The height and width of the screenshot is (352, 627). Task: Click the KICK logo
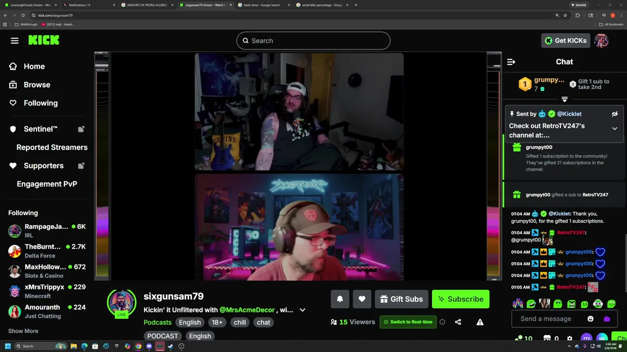pyautogui.click(x=44, y=41)
